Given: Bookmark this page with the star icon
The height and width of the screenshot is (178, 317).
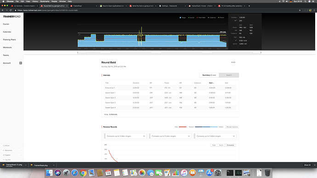Looking at the screenshot, I should pyautogui.click(x=300, y=10).
